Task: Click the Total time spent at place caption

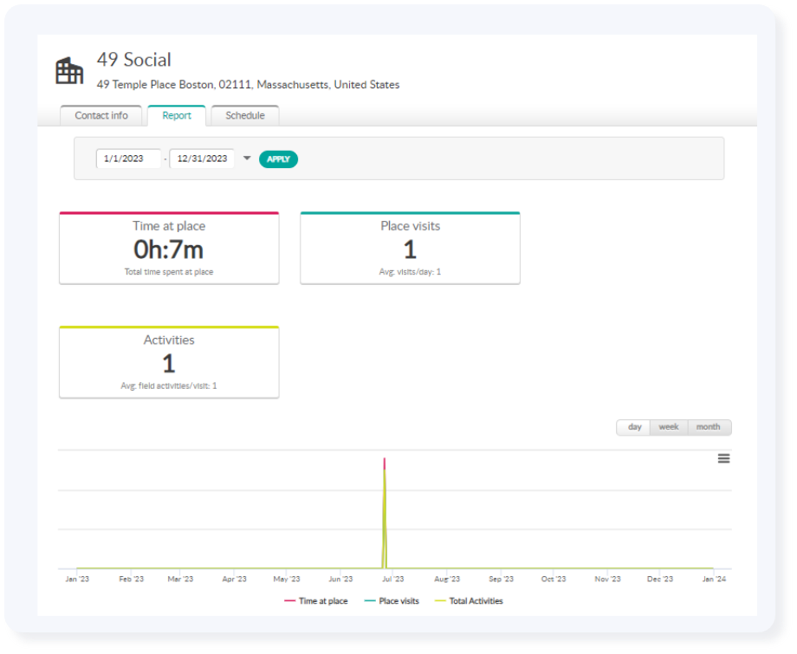Action: point(169,272)
